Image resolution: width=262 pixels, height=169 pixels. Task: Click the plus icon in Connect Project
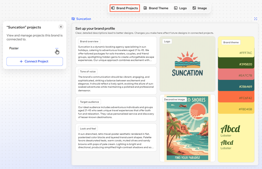click(x=21, y=61)
